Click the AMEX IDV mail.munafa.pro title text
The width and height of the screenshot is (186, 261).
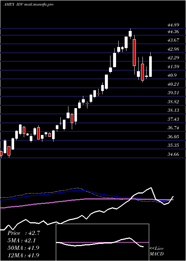[28, 4]
